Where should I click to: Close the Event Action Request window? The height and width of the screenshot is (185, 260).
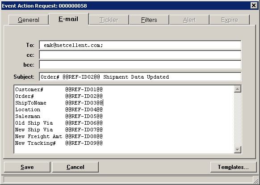pos(254,6)
